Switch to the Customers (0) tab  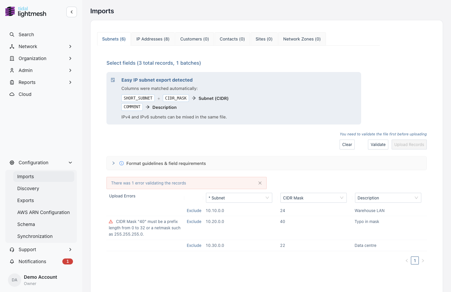195,39
